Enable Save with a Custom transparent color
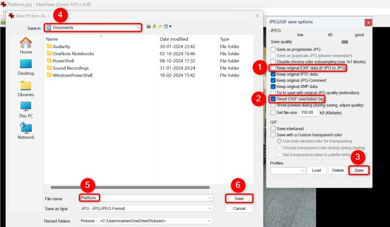Viewport: 390px width, 227px height. pyautogui.click(x=273, y=135)
